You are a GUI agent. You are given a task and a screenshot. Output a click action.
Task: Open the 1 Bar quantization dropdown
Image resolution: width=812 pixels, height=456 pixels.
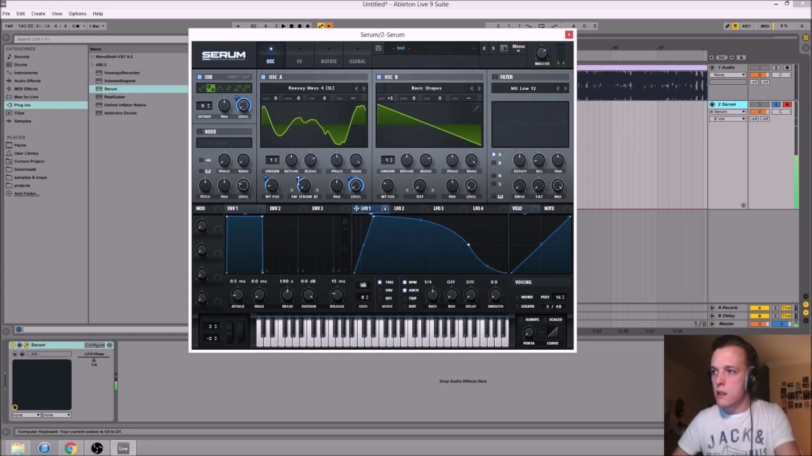click(97, 26)
